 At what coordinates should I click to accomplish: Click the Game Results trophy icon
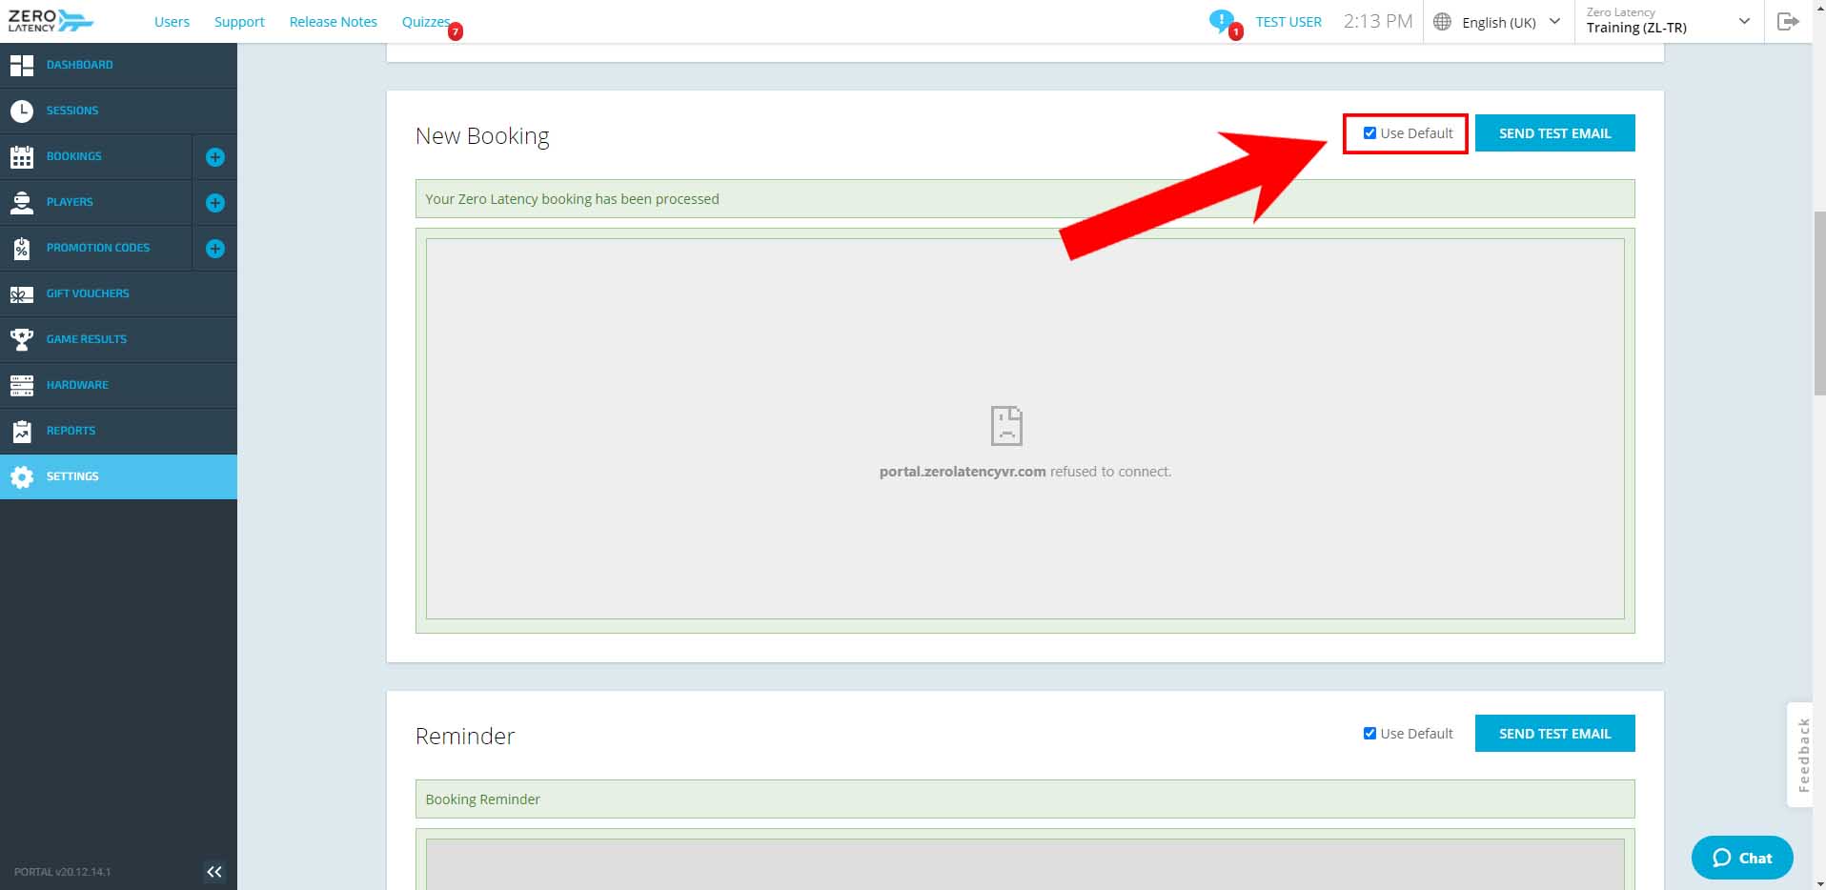[x=22, y=339]
